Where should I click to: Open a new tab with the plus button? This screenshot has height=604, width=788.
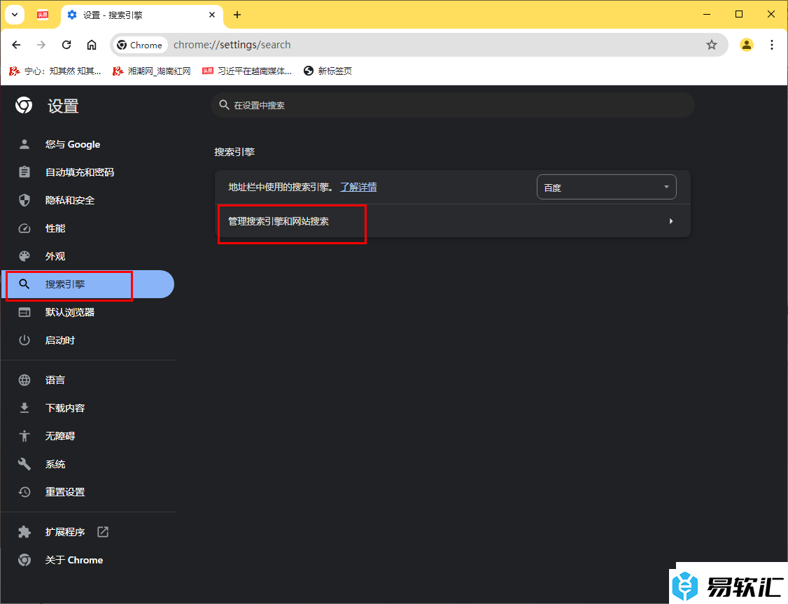click(x=237, y=15)
